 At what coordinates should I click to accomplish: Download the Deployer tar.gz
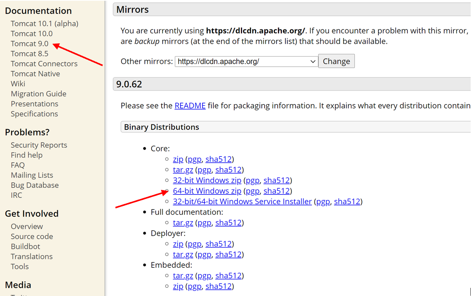point(183,255)
